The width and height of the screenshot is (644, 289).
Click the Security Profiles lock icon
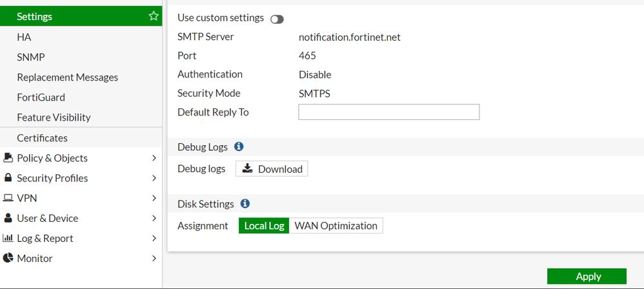click(8, 178)
